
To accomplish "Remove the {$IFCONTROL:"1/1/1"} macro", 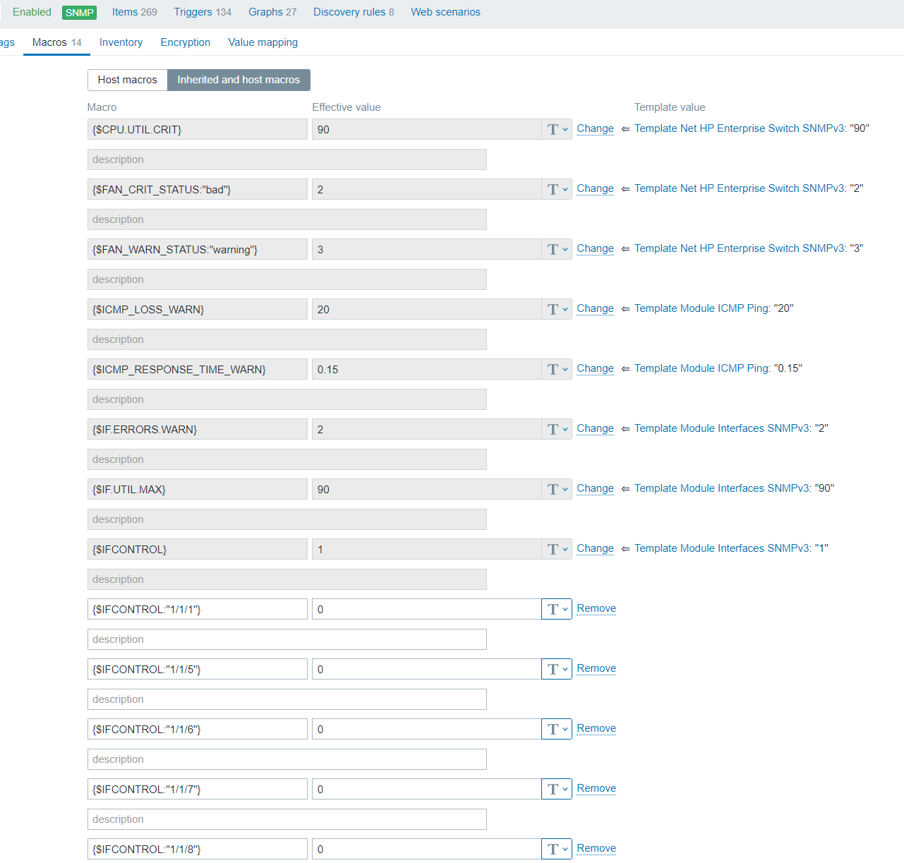I will click(x=596, y=608).
